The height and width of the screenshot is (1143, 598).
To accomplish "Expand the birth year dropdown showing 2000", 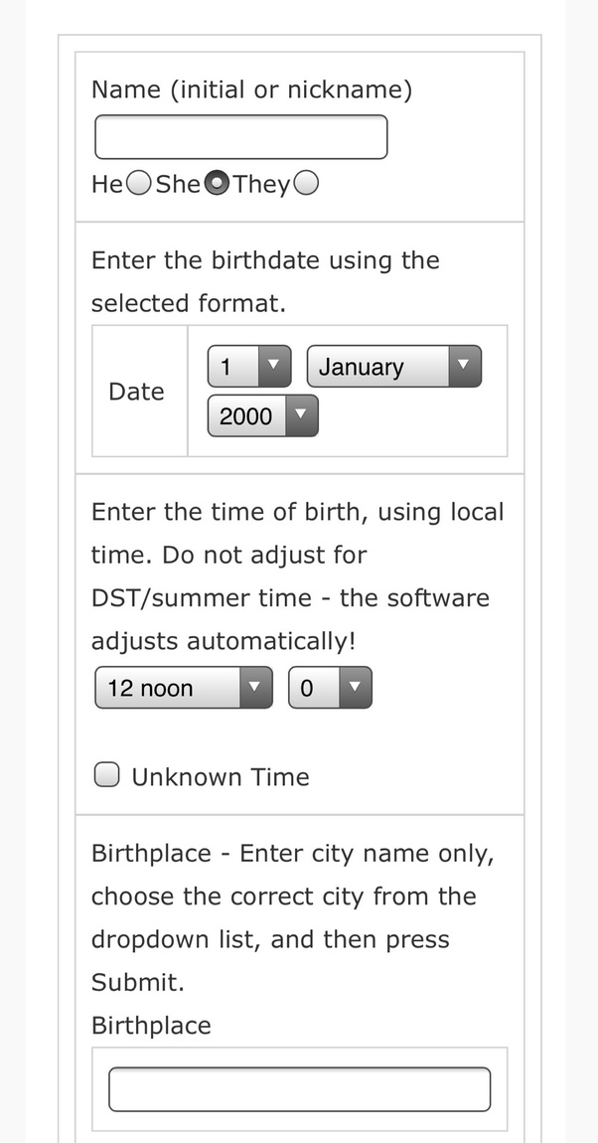I will tap(247, 415).
